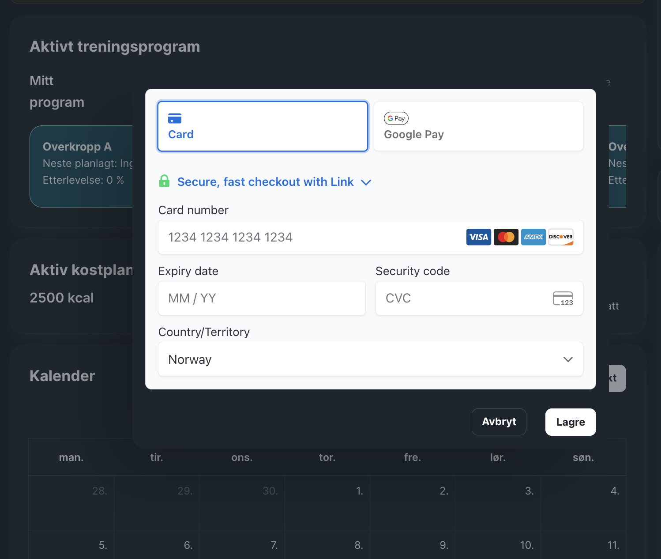The width and height of the screenshot is (661, 559).
Task: Click the Kalender heading
Action: [62, 376]
